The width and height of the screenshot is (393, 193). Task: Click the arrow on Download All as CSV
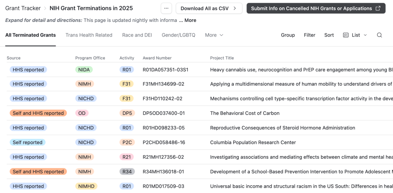click(x=235, y=8)
